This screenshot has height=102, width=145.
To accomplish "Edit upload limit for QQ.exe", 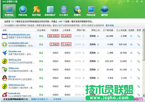I will [x=98, y=78].
